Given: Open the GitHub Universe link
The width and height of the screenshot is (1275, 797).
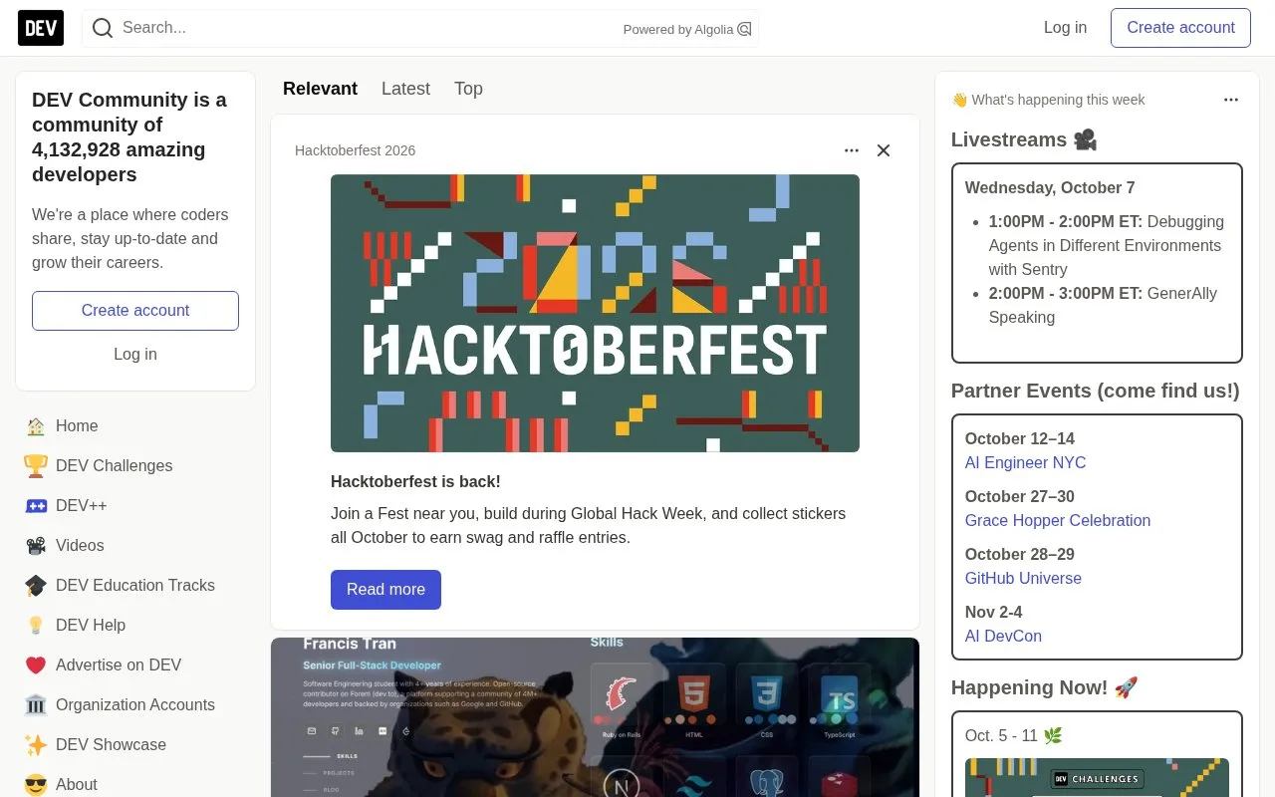Looking at the screenshot, I should pyautogui.click(x=1023, y=579).
